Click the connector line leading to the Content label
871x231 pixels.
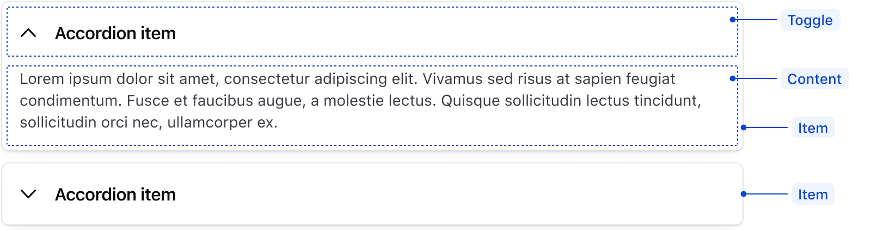(757, 78)
